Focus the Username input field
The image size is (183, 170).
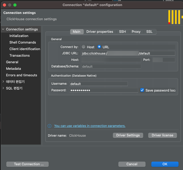coord(98,84)
